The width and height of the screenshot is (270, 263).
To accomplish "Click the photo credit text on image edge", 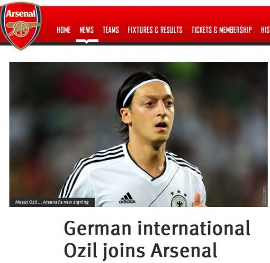I will [264, 196].
